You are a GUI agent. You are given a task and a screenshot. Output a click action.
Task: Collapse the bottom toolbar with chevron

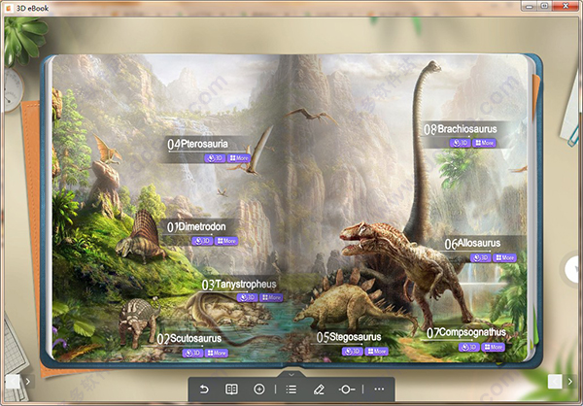291,375
